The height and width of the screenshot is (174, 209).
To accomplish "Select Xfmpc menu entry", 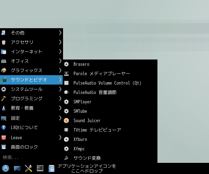I will pyautogui.click(x=110, y=149).
